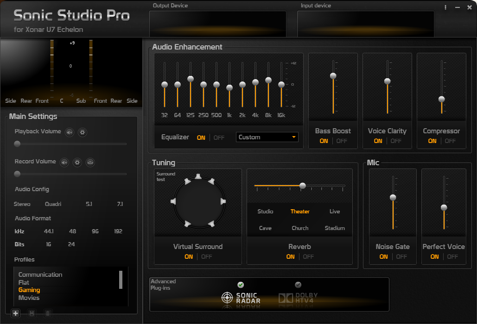Choose the Cave reverb preset

click(x=265, y=228)
